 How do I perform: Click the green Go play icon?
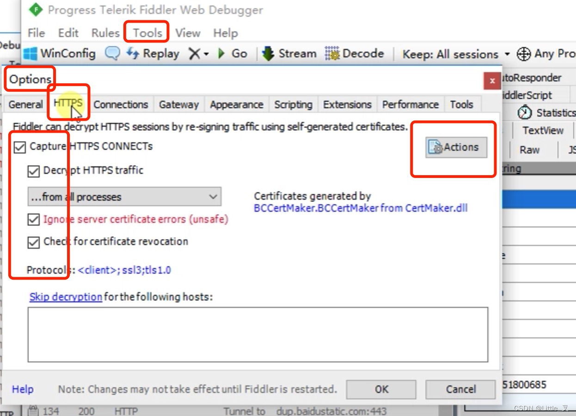[222, 54]
